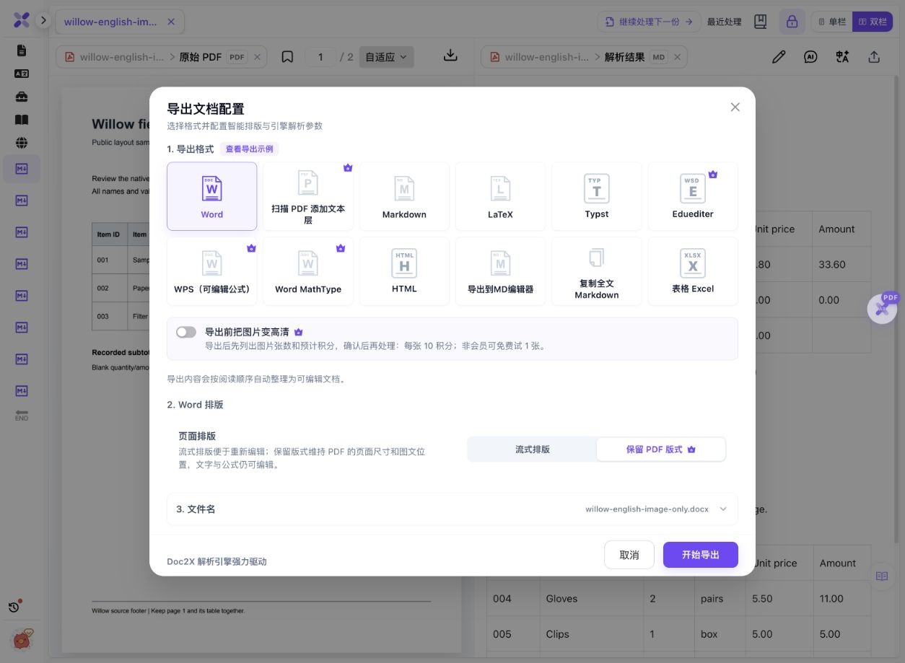Select WPS with editable formulas

(211, 271)
